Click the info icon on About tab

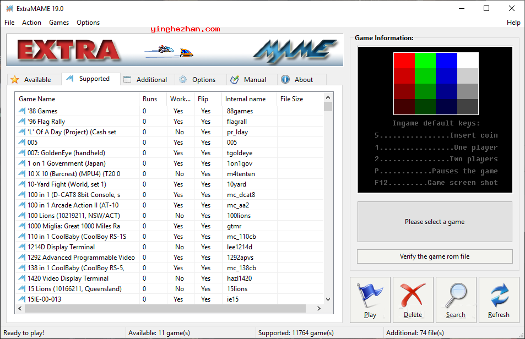[x=285, y=80]
